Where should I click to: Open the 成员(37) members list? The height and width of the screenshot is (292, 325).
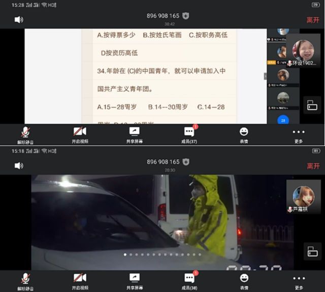click(x=189, y=135)
